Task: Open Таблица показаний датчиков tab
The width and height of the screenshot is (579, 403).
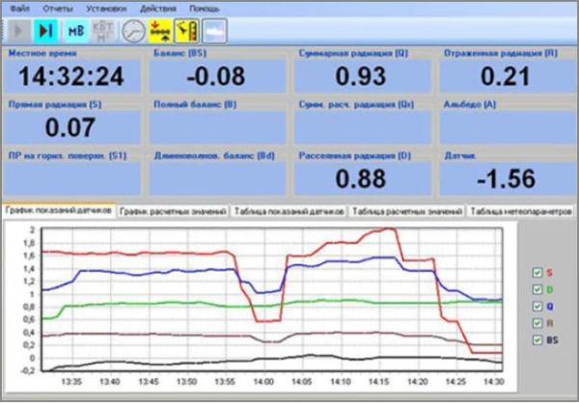Action: [289, 212]
